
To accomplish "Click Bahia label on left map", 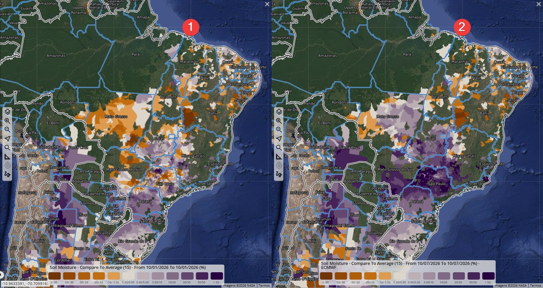I will tap(213, 113).
